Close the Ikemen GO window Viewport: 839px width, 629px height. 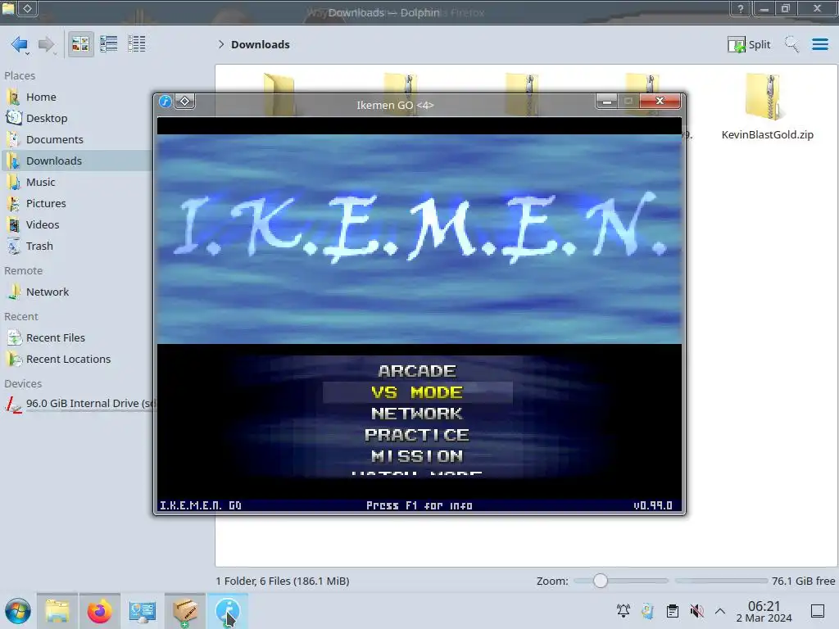[660, 101]
